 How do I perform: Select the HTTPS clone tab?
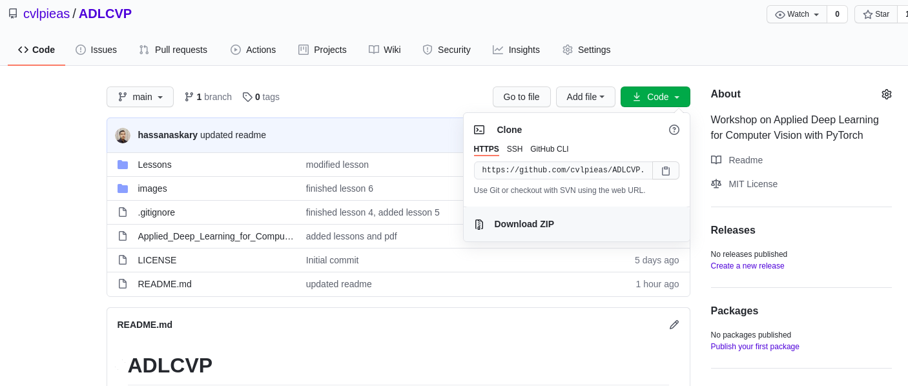[486, 149]
